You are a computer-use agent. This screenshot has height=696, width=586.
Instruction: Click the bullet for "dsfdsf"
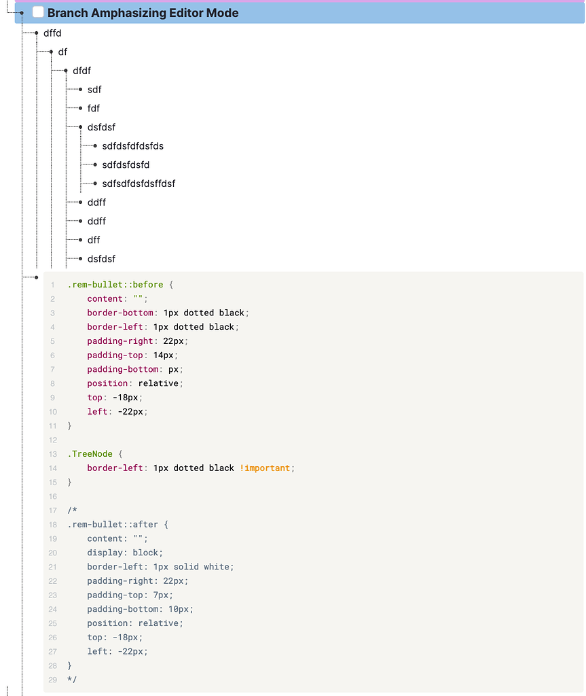coord(80,127)
